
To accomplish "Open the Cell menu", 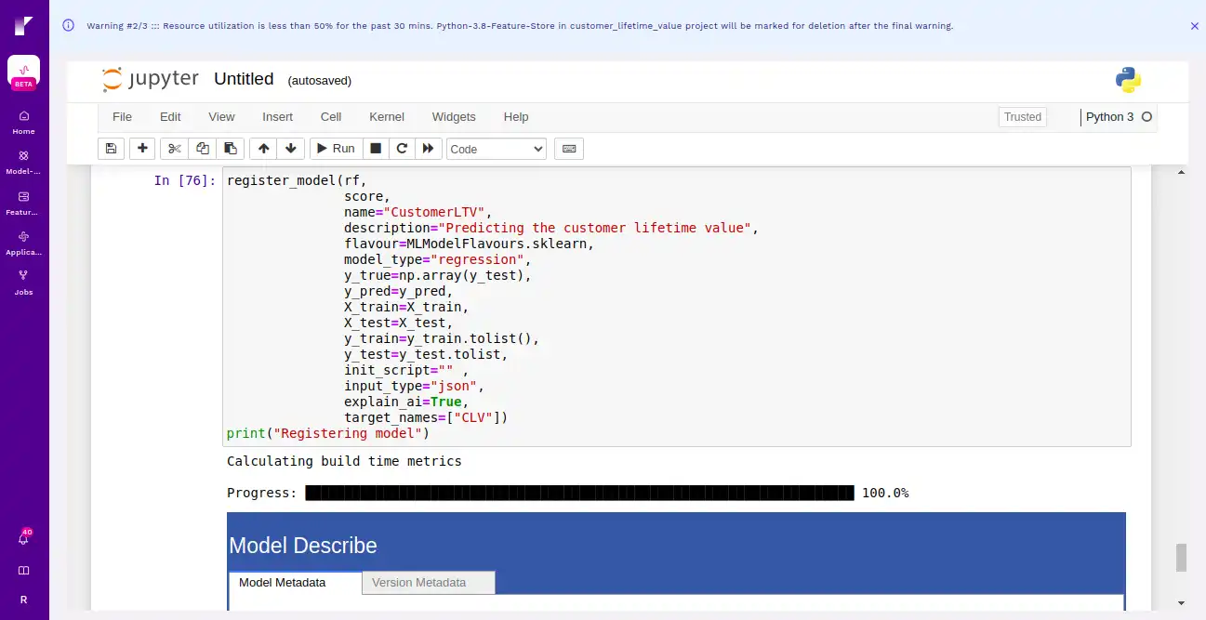I will point(331,117).
